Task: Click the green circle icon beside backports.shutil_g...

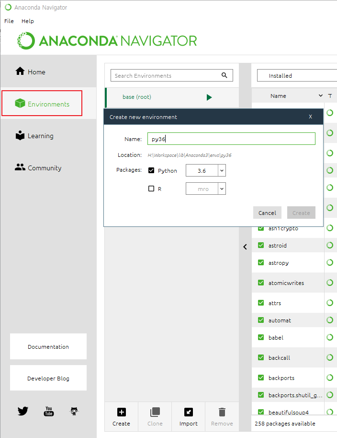Action: (x=330, y=395)
